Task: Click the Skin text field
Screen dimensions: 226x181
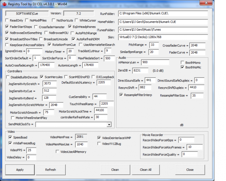Action: coord(163,37)
